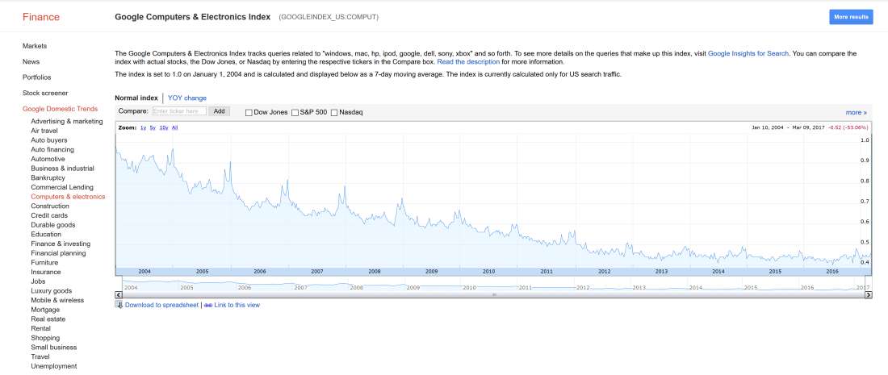This screenshot has height=375, width=888.
Task: Click the 2008 marker on the chart axis
Action: [375, 272]
